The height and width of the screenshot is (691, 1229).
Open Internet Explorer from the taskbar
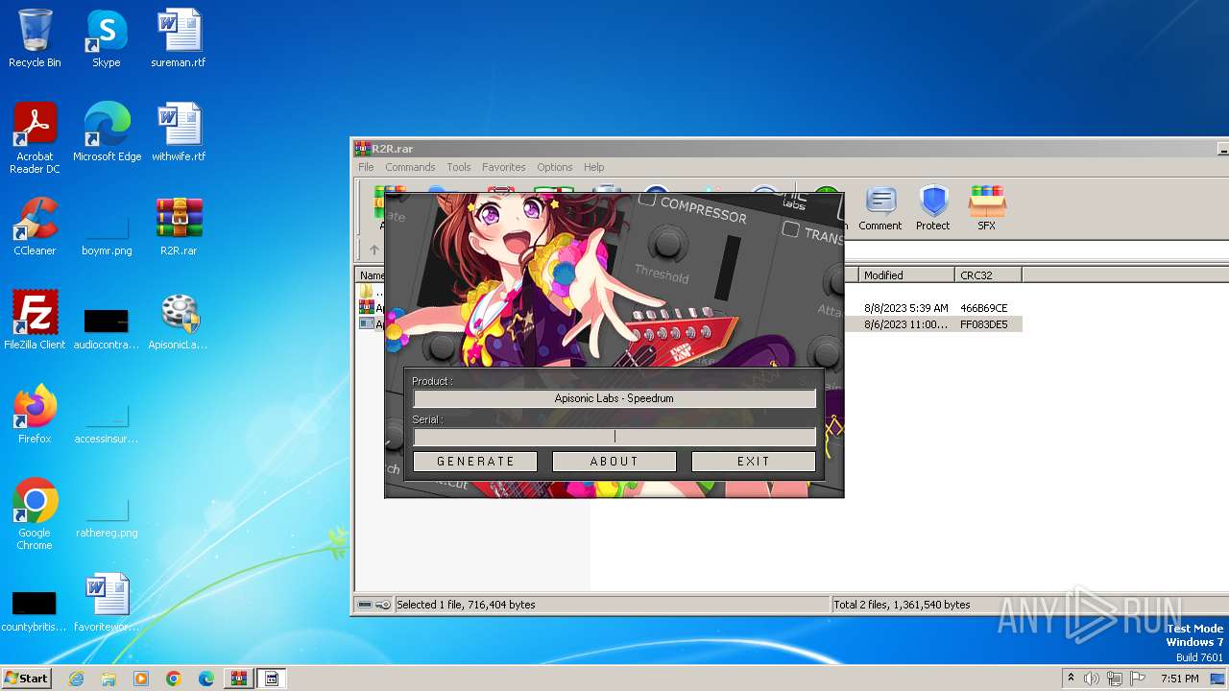(x=76, y=679)
